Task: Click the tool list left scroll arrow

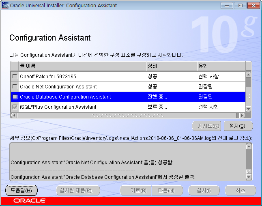Action: pos(14,115)
